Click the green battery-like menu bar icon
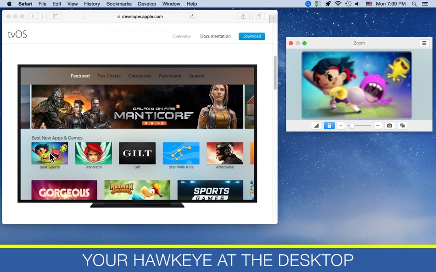The width and height of the screenshot is (436, 272). pyautogui.click(x=318, y=4)
